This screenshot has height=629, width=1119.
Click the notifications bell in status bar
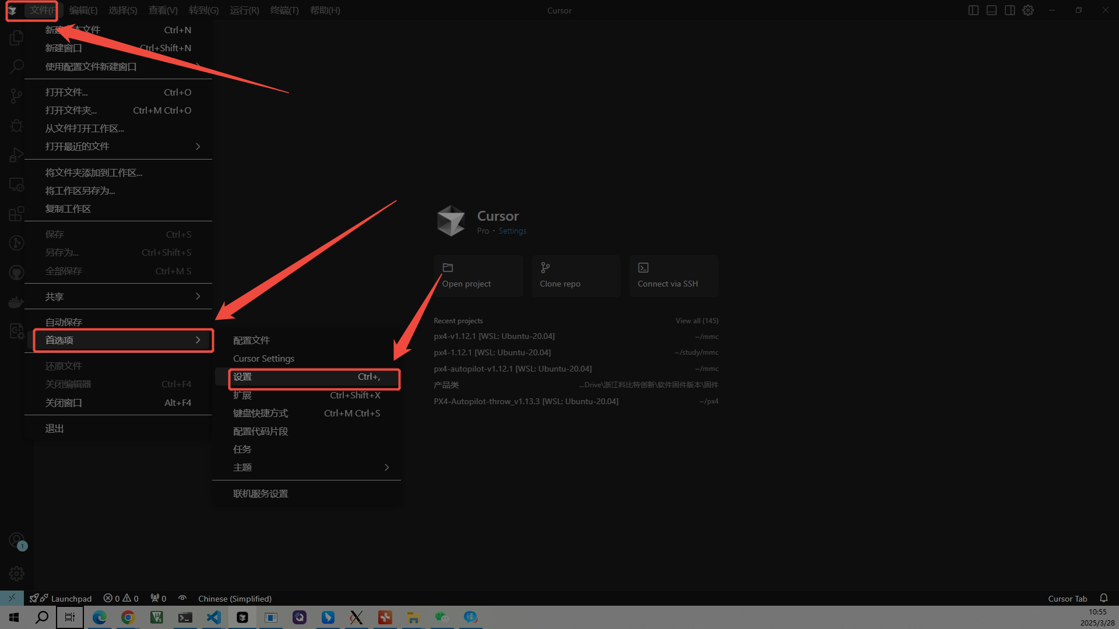(x=1103, y=598)
